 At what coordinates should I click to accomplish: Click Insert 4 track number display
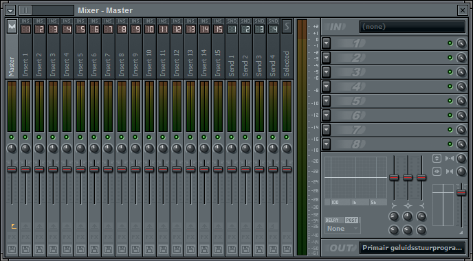coord(67,30)
